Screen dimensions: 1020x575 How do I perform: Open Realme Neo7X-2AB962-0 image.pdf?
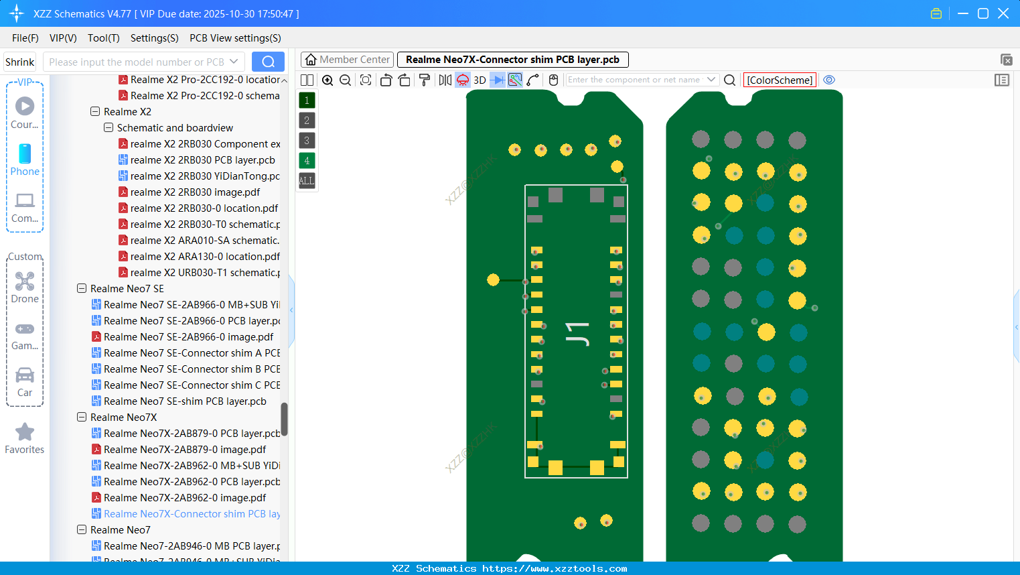[x=179, y=497]
